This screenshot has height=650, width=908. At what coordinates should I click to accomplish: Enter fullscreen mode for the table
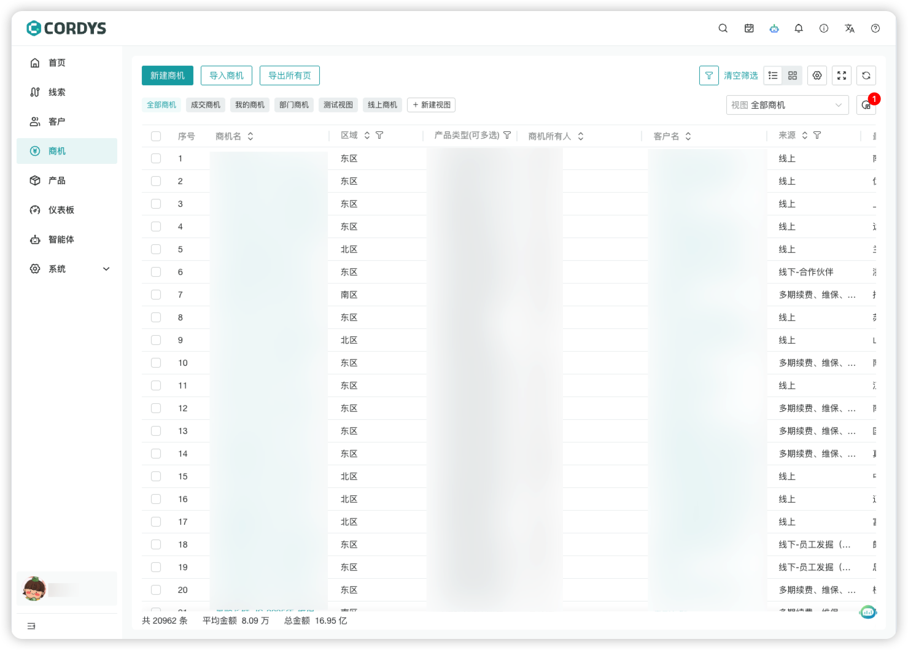842,75
